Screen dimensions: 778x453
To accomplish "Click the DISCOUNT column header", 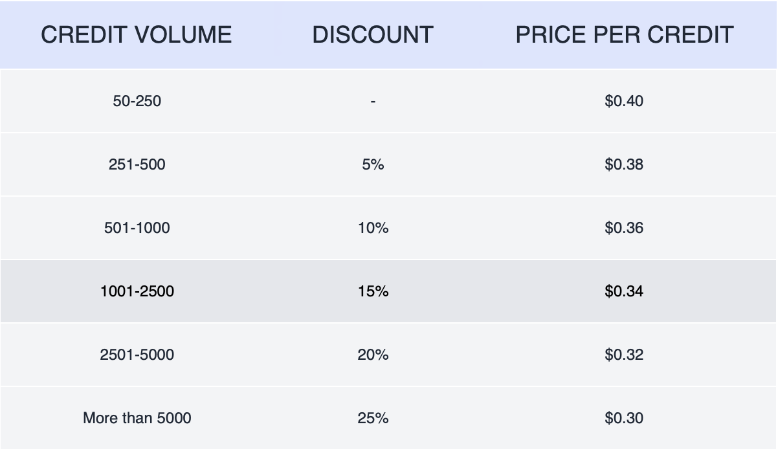I will (x=373, y=35).
